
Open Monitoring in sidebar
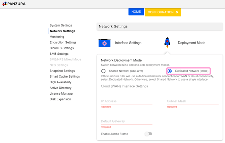pyautogui.click(x=57, y=37)
